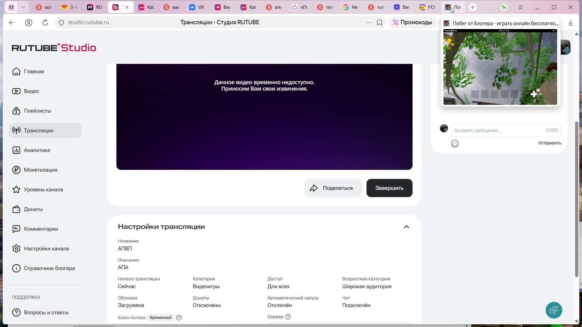Bookmark this page in address bar
This screenshot has height=327, width=582.
pos(380,22)
